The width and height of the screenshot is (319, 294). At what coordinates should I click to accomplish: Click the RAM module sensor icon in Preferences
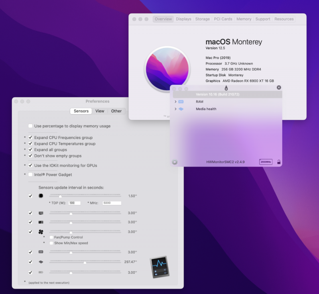tap(41, 252)
